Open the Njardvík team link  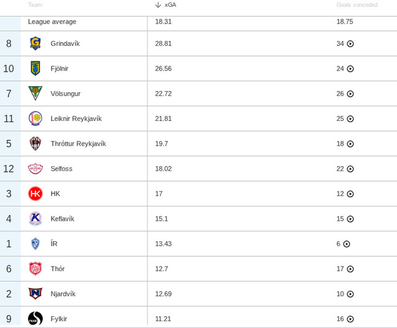coord(63,294)
